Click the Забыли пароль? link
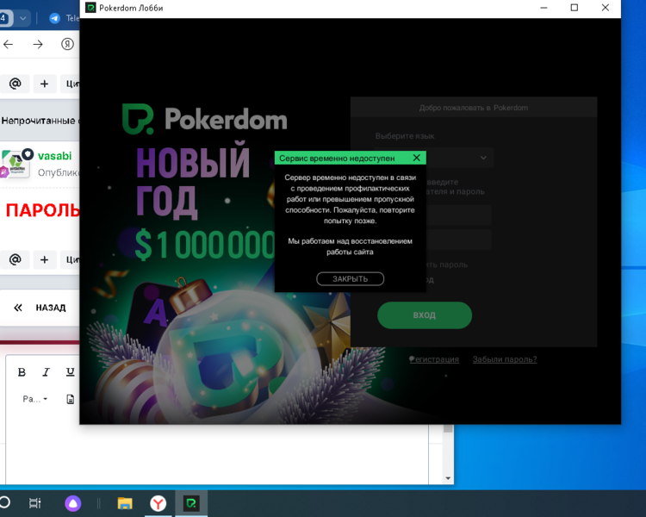646x517 pixels. pyautogui.click(x=504, y=359)
